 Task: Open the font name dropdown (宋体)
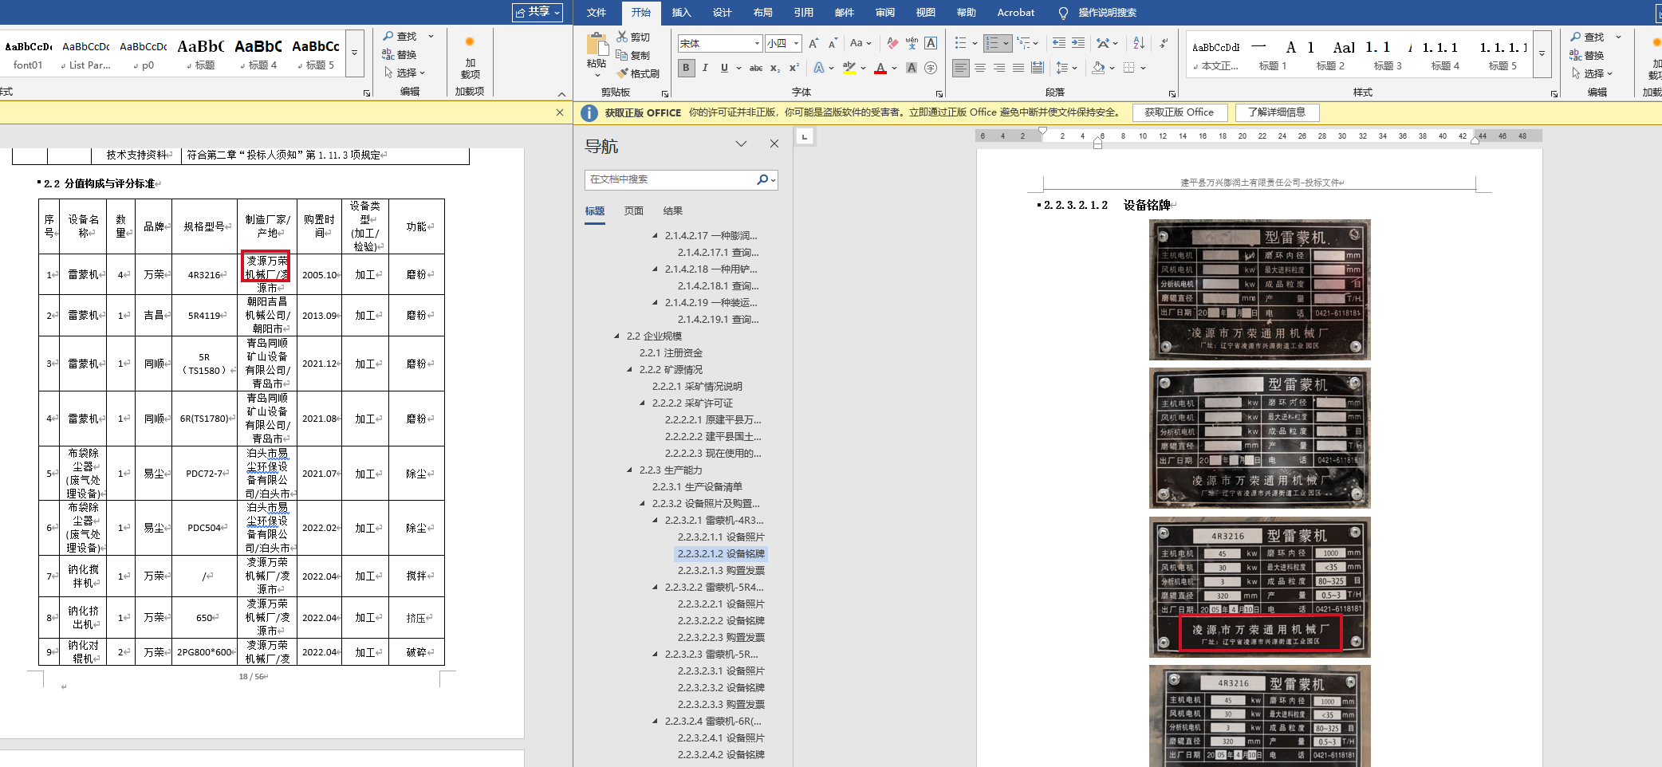[757, 43]
